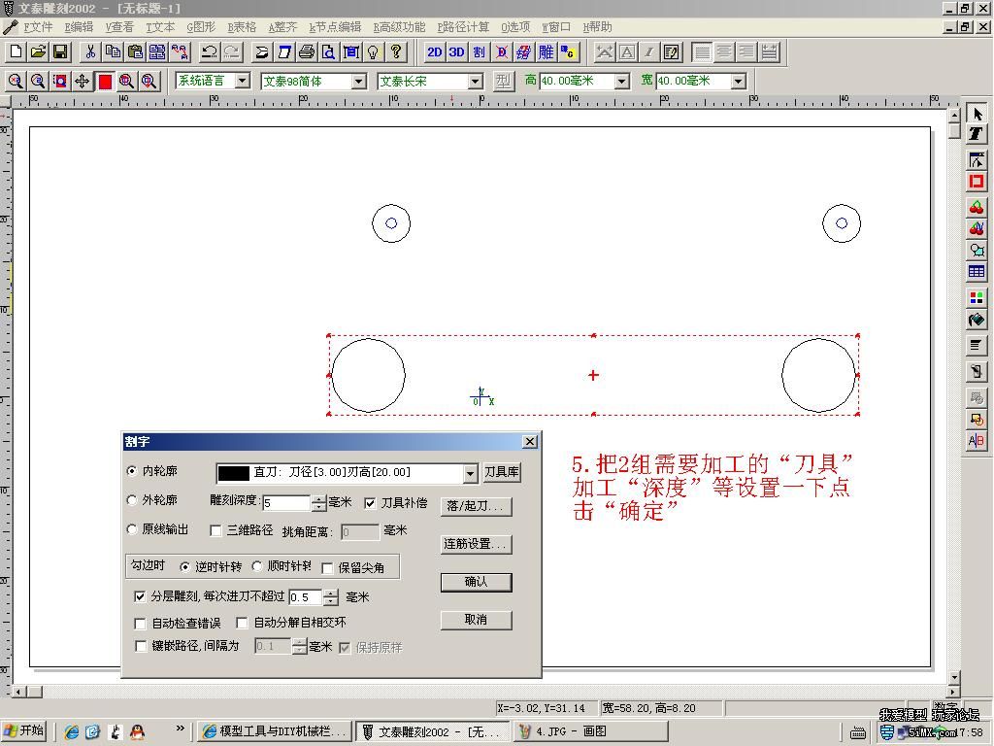Click the 雕刻深度 input field

286,503
